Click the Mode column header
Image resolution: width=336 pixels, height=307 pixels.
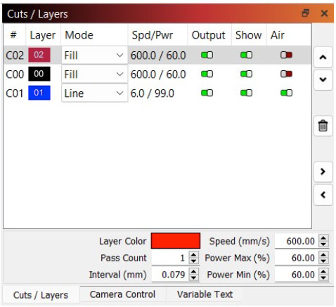pos(94,35)
